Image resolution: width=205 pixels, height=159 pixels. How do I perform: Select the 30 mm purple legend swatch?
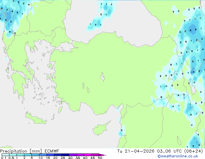pos(72,155)
